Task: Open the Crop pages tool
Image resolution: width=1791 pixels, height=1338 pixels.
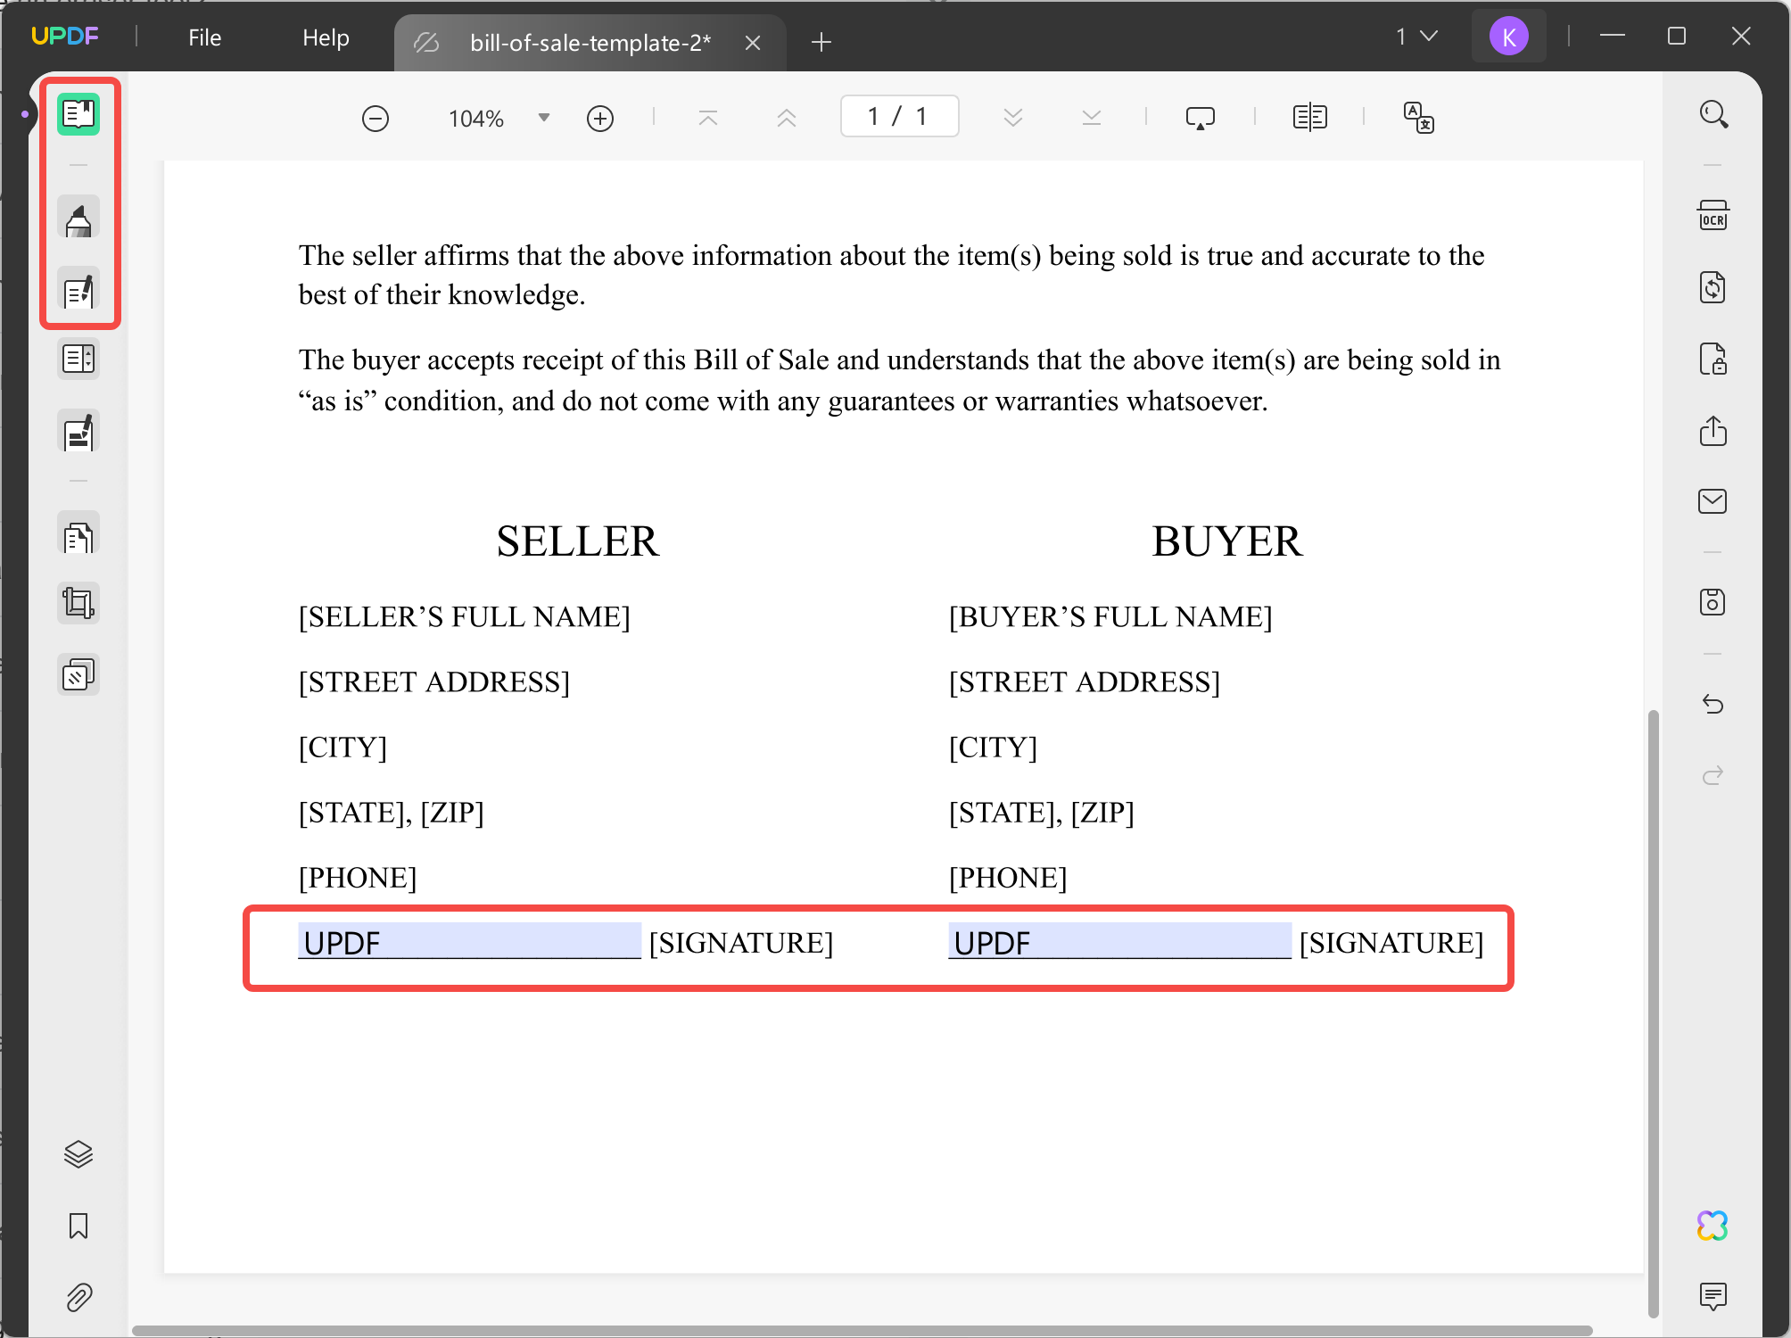Action: click(78, 603)
